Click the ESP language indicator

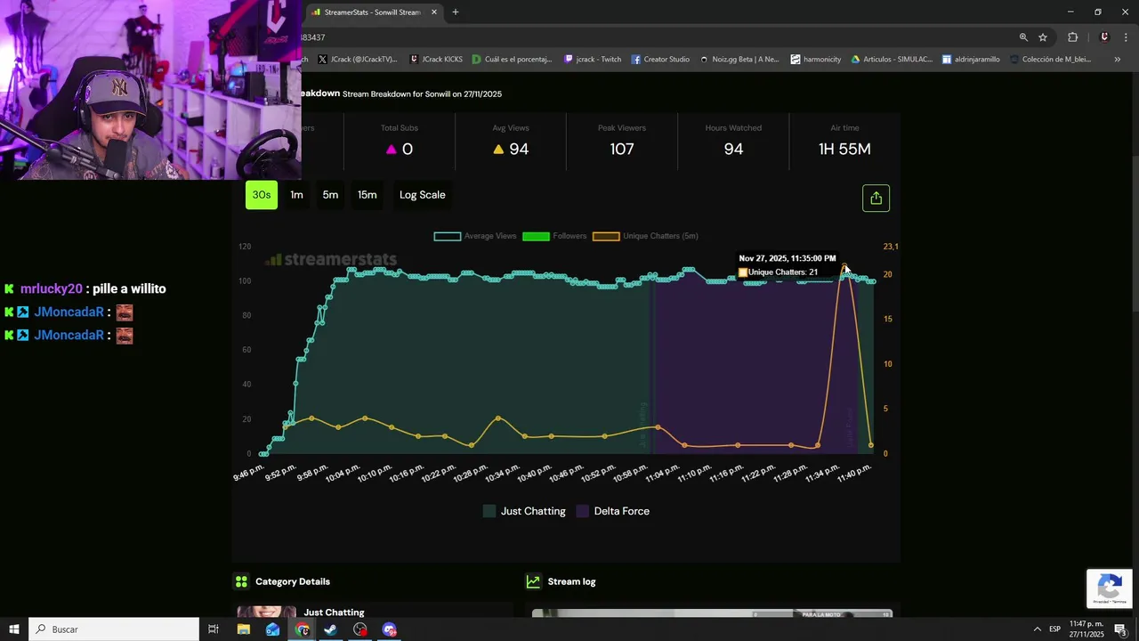click(1054, 629)
